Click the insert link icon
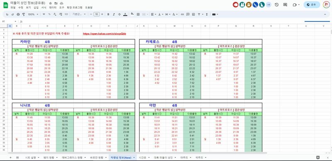Image resolution: width=332 pixels, height=161 pixels. point(182,14)
